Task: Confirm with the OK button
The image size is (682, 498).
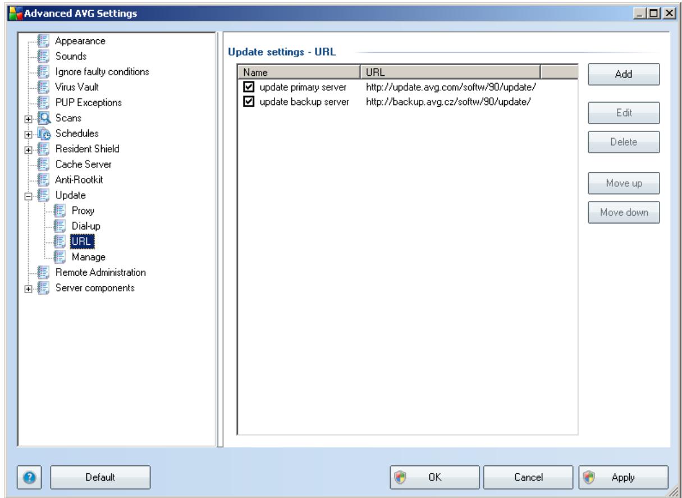Action: (436, 477)
